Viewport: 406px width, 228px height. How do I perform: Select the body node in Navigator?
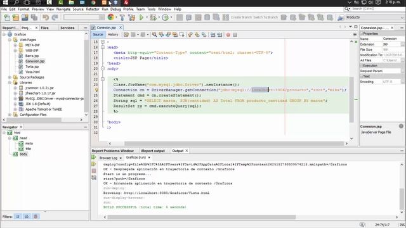[23, 154]
